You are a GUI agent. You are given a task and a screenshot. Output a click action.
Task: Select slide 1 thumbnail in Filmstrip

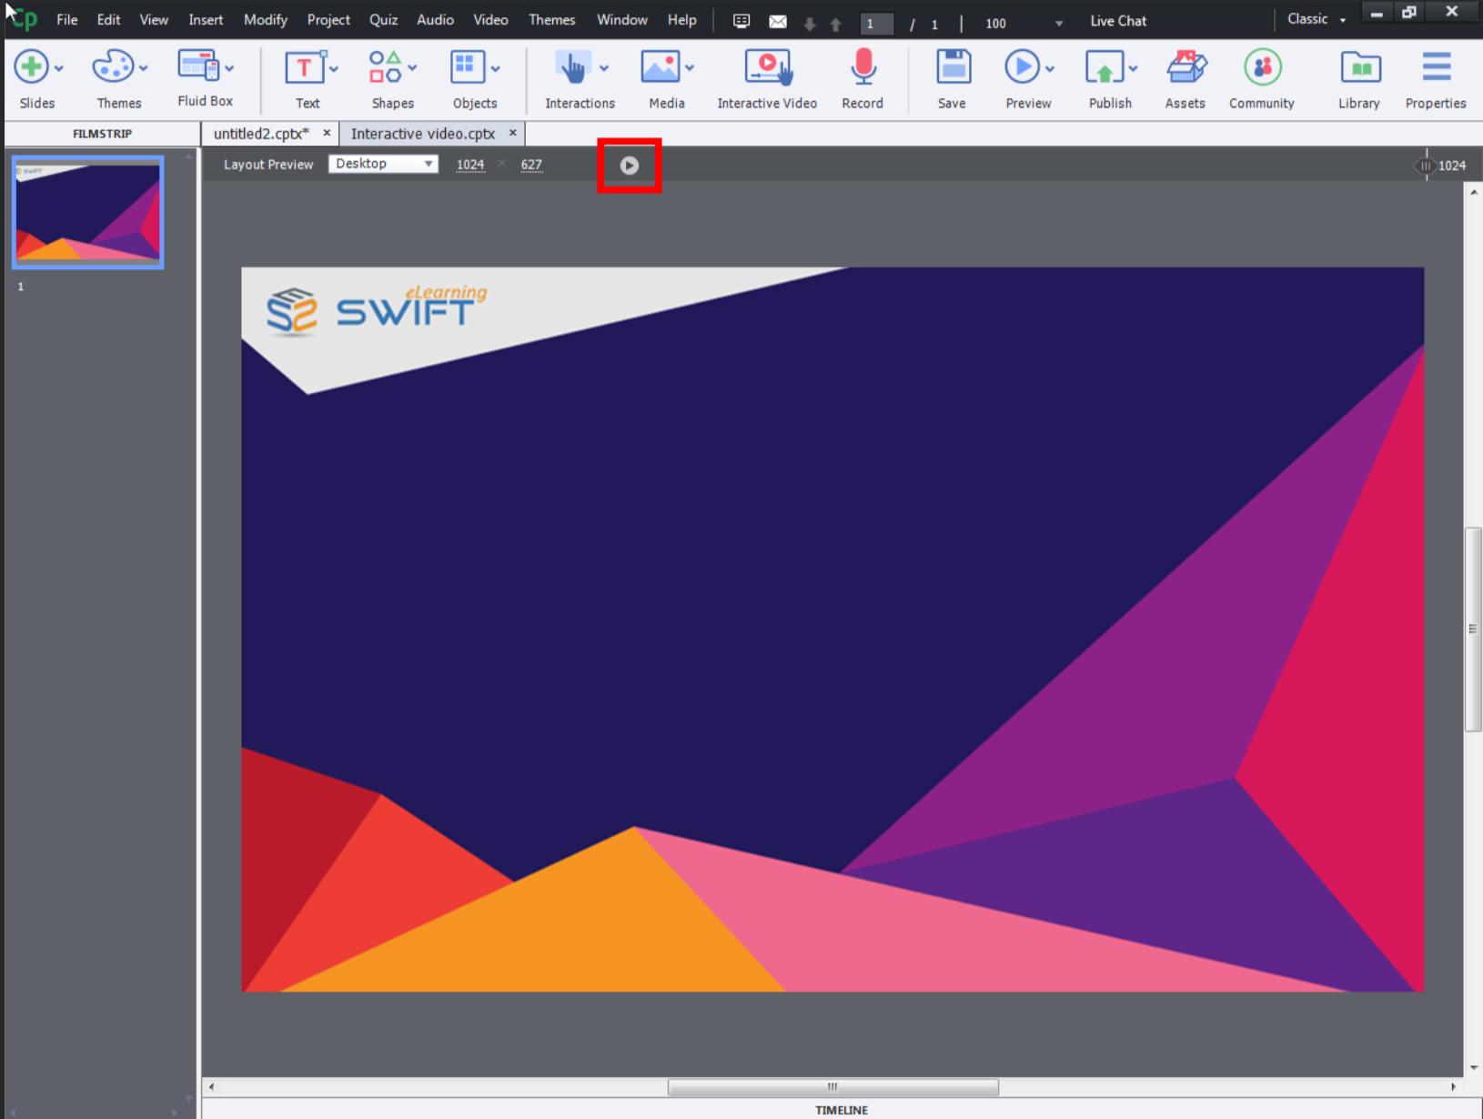[87, 212]
